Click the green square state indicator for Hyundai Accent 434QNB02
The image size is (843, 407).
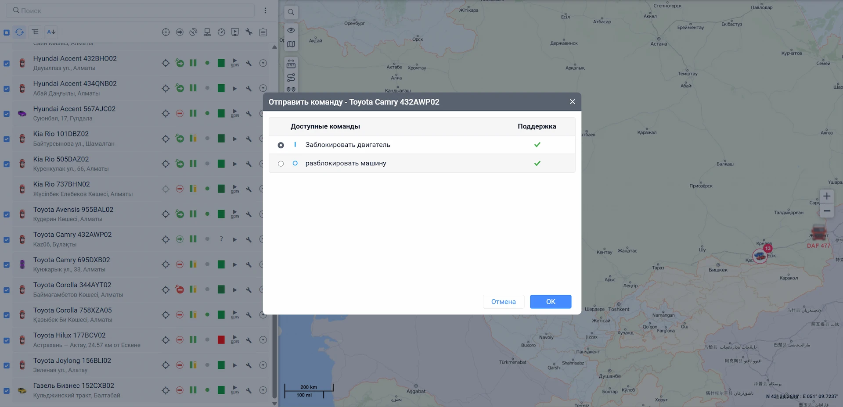[221, 88]
